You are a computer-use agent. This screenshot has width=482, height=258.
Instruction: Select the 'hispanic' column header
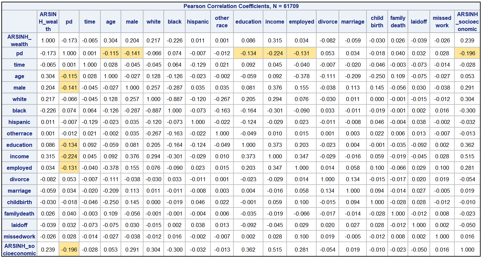[198, 22]
